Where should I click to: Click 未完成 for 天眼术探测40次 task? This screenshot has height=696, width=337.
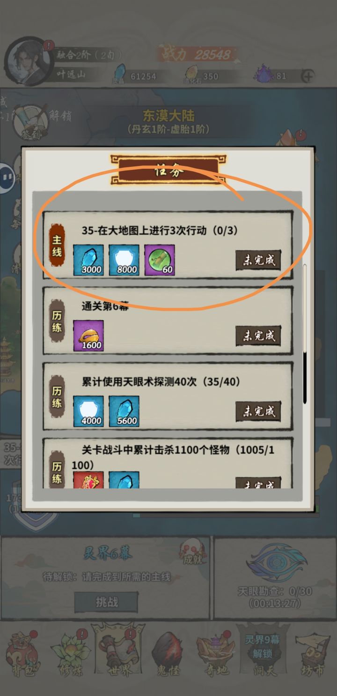coord(258,411)
